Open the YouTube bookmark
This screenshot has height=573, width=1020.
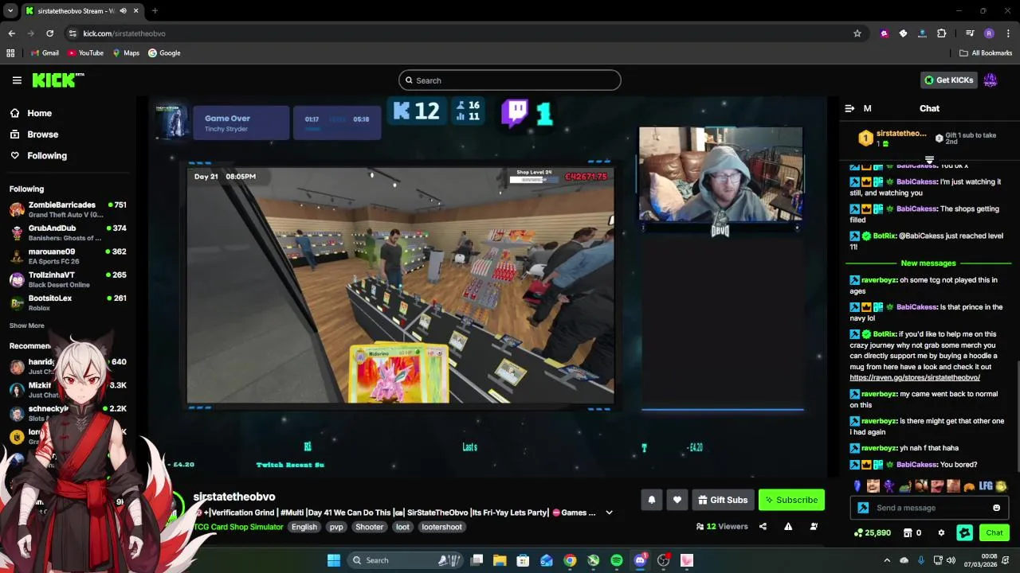pyautogui.click(x=85, y=53)
